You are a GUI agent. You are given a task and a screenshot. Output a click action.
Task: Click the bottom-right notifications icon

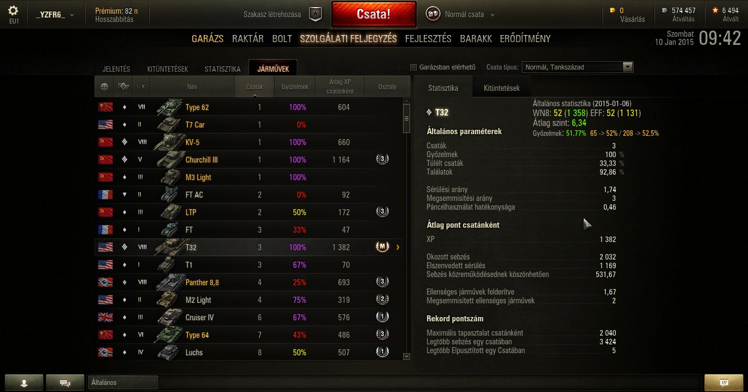pos(723,382)
